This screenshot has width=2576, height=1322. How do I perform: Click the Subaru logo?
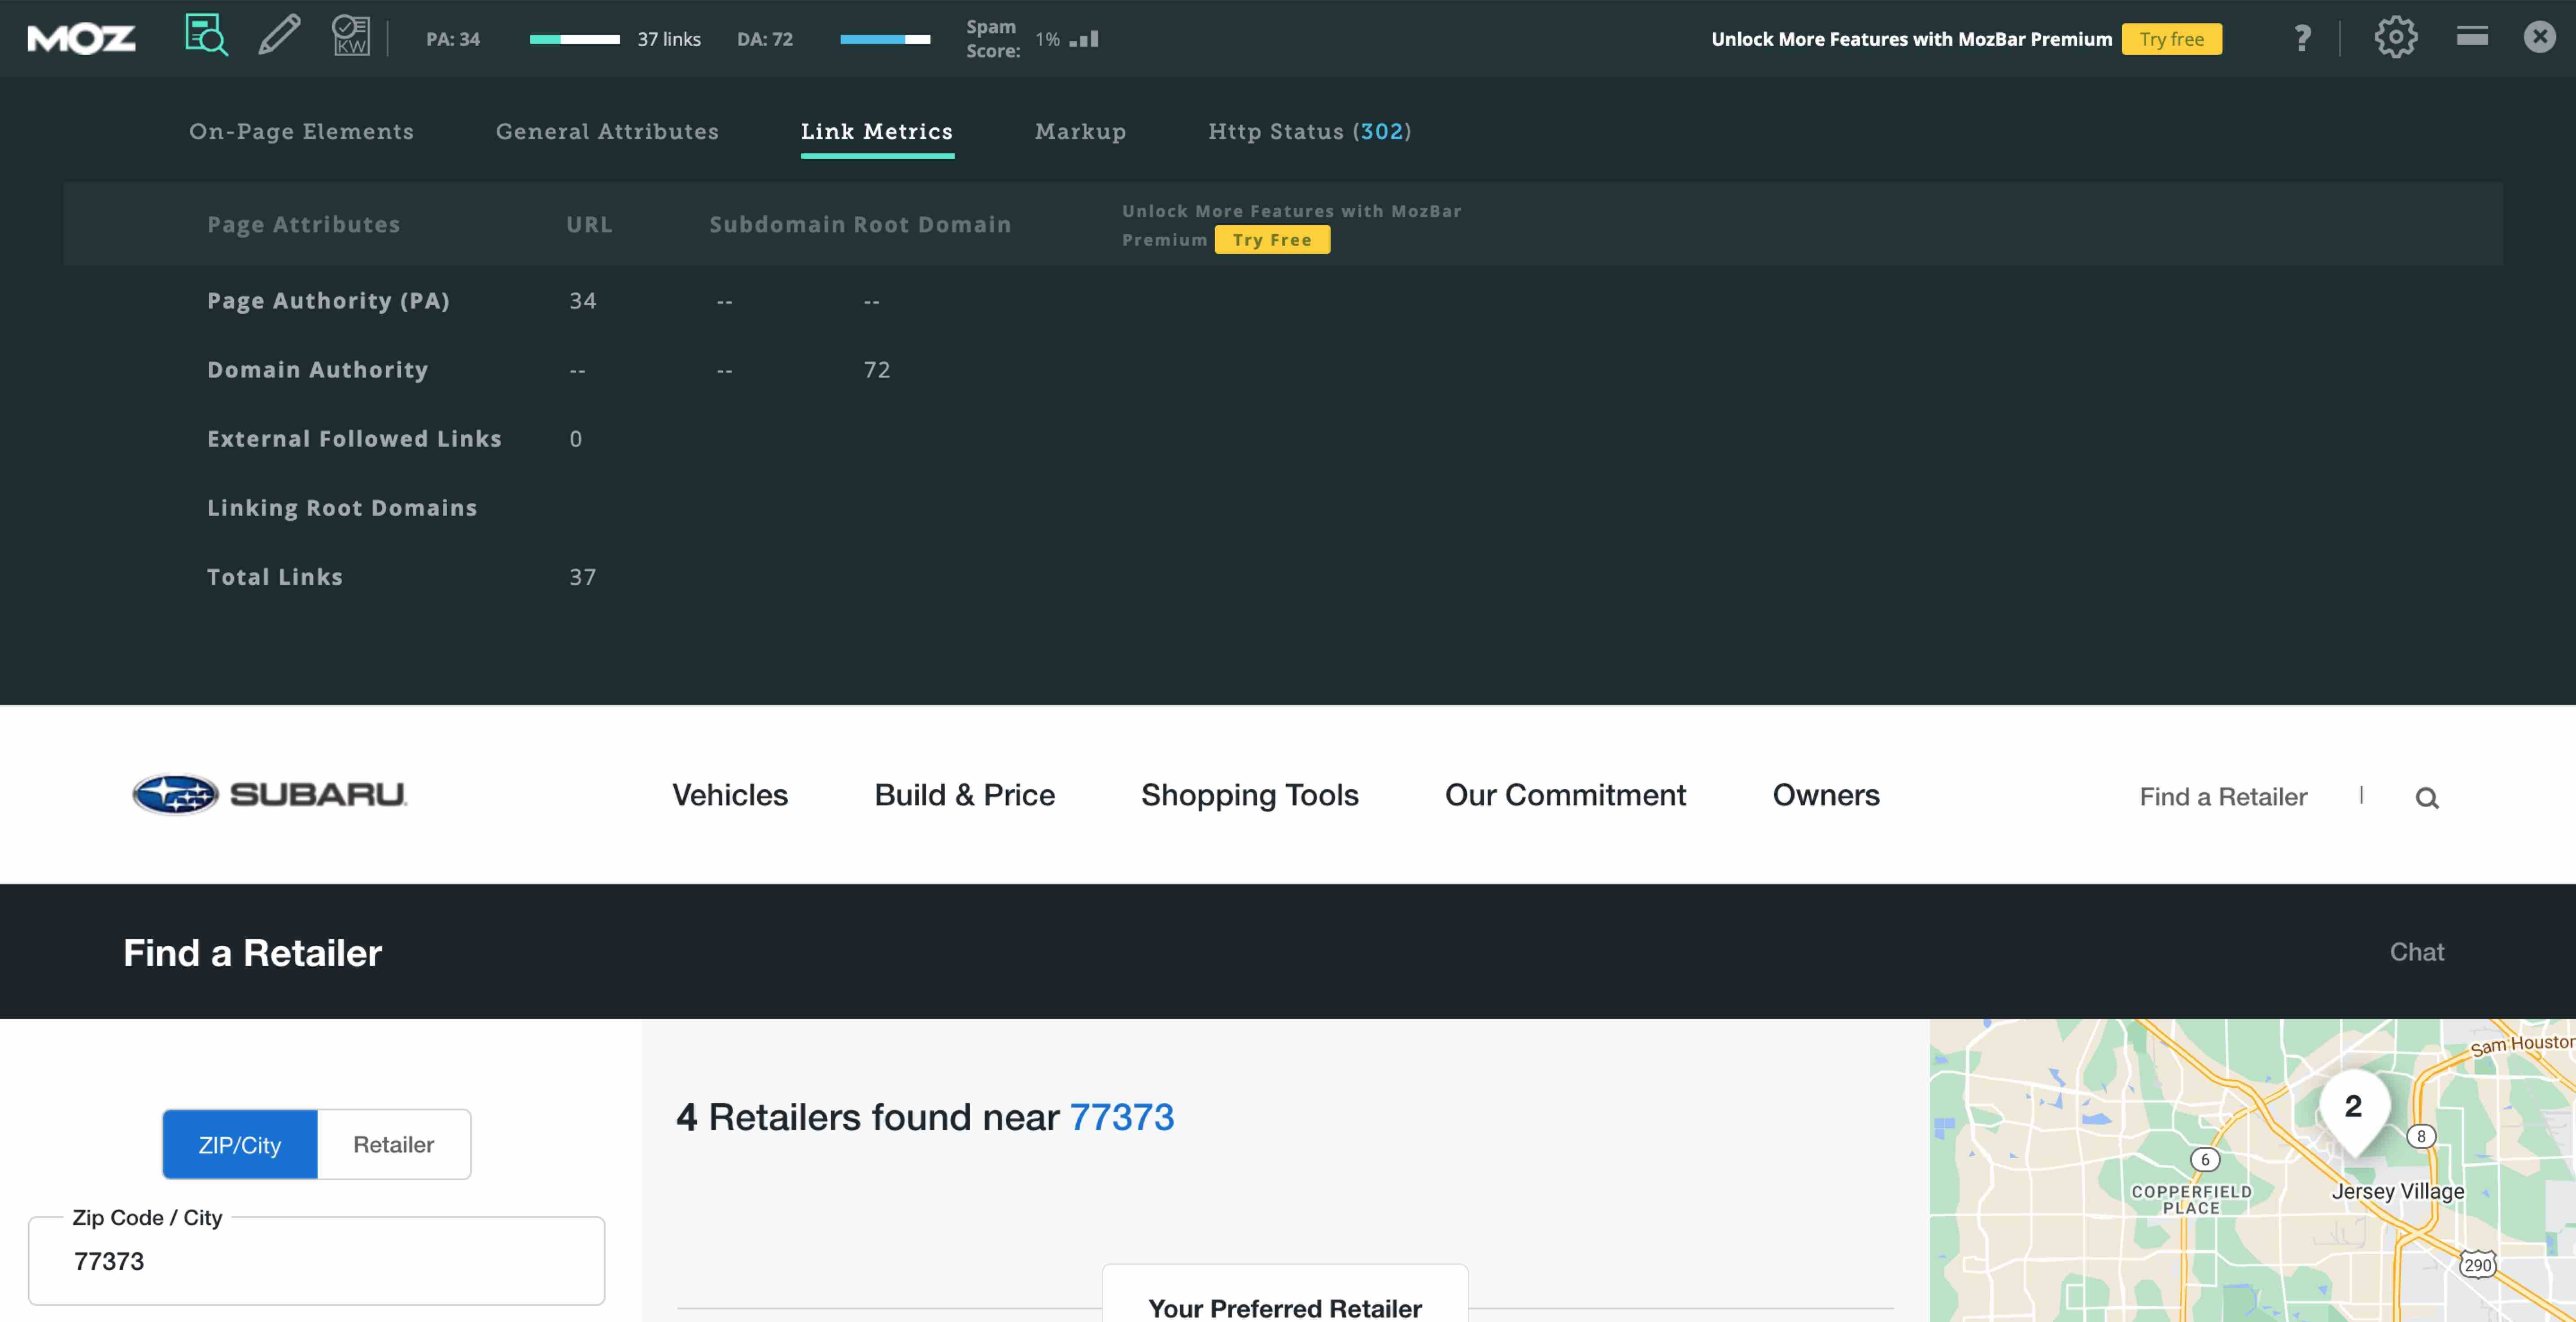[x=270, y=794]
